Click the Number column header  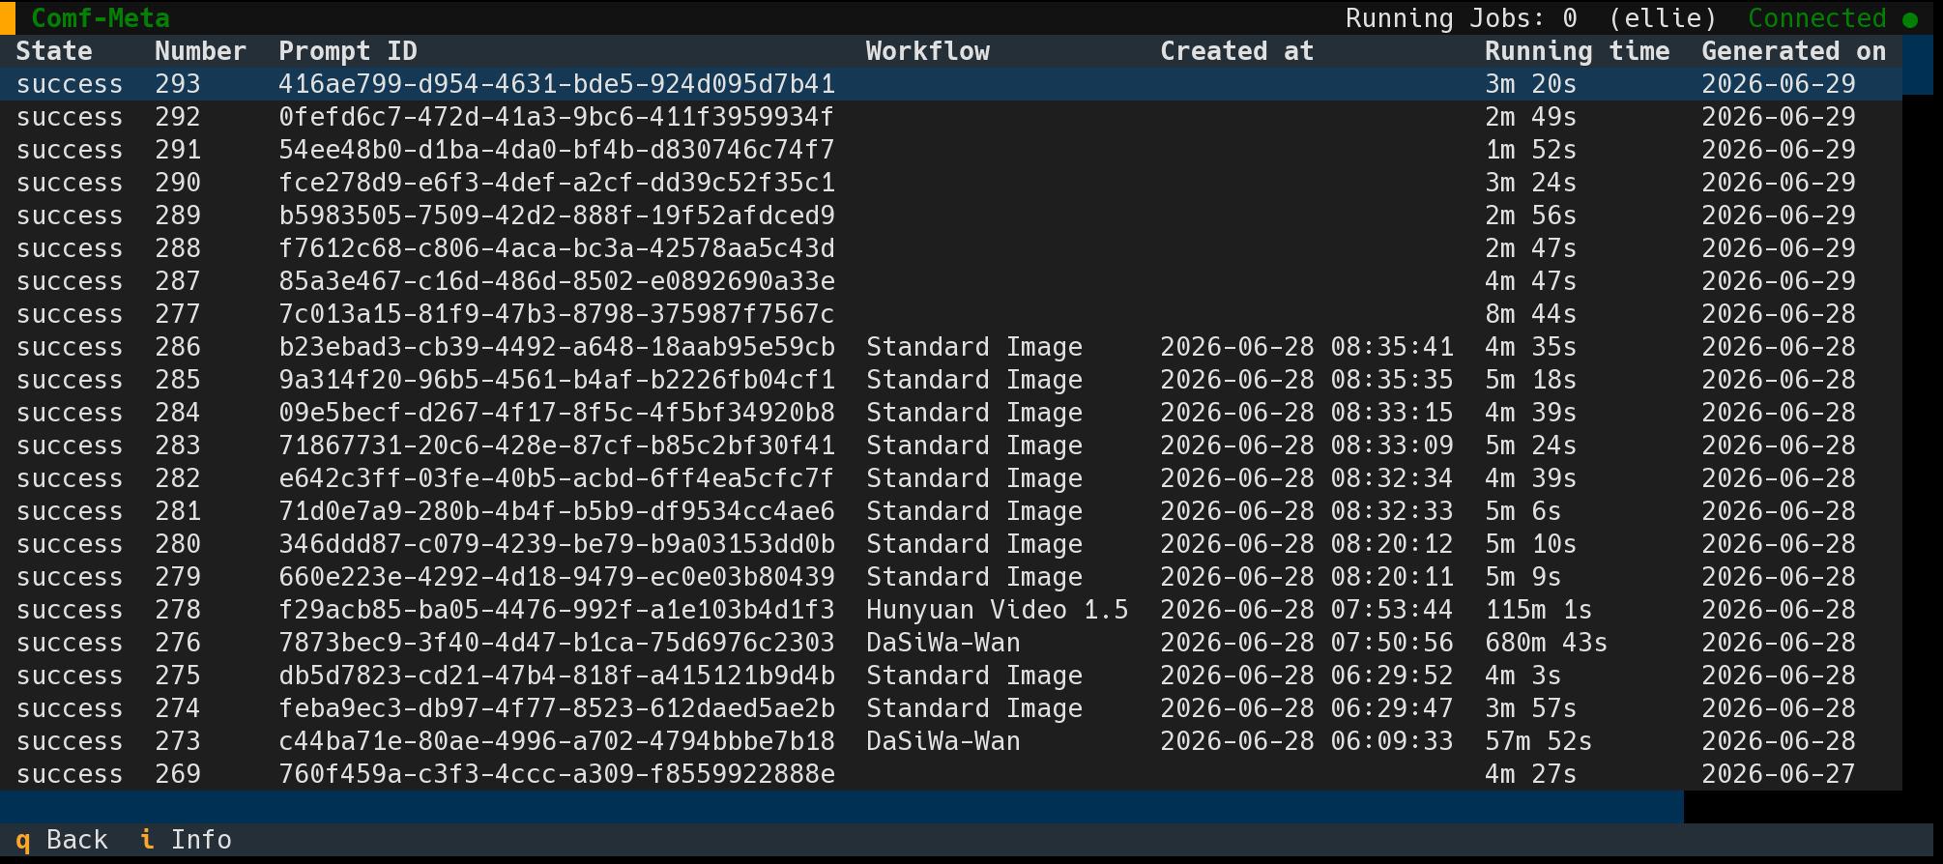point(201,51)
